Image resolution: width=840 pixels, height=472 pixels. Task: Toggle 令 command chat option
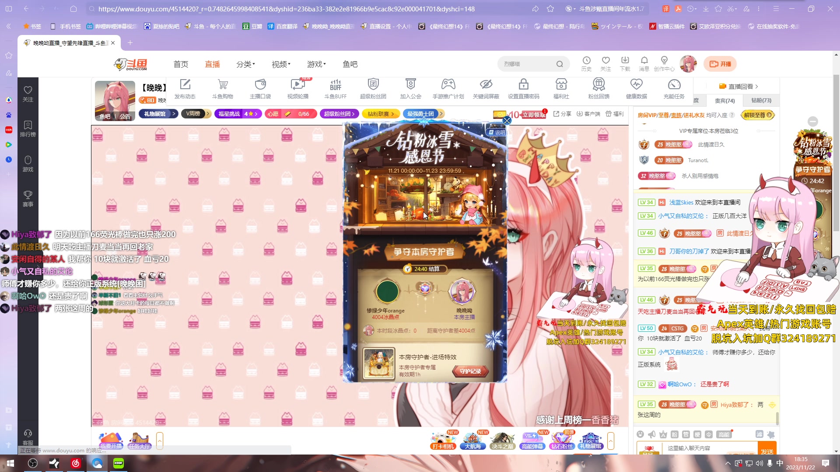(709, 434)
